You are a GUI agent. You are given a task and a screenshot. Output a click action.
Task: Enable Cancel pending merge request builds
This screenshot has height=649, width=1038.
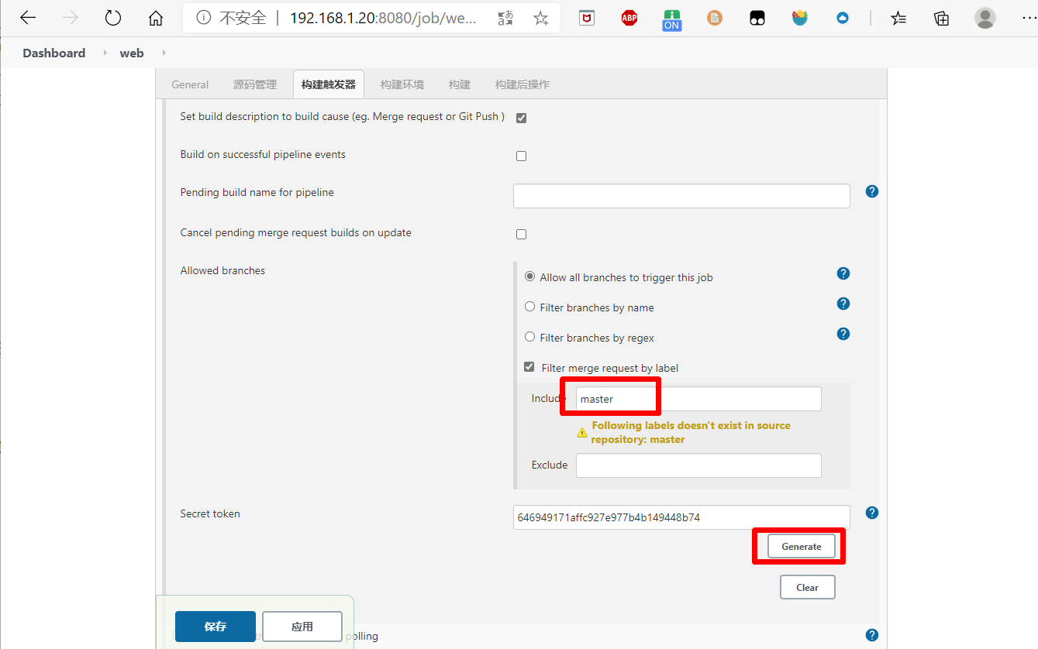(x=521, y=234)
